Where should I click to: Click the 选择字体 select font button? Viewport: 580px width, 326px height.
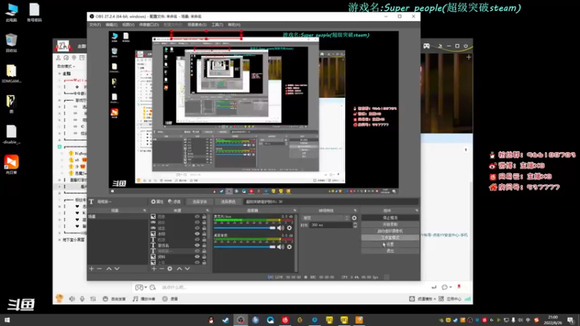pos(200,202)
